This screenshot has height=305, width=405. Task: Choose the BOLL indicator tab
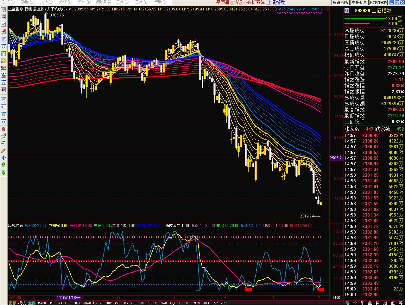point(206,303)
